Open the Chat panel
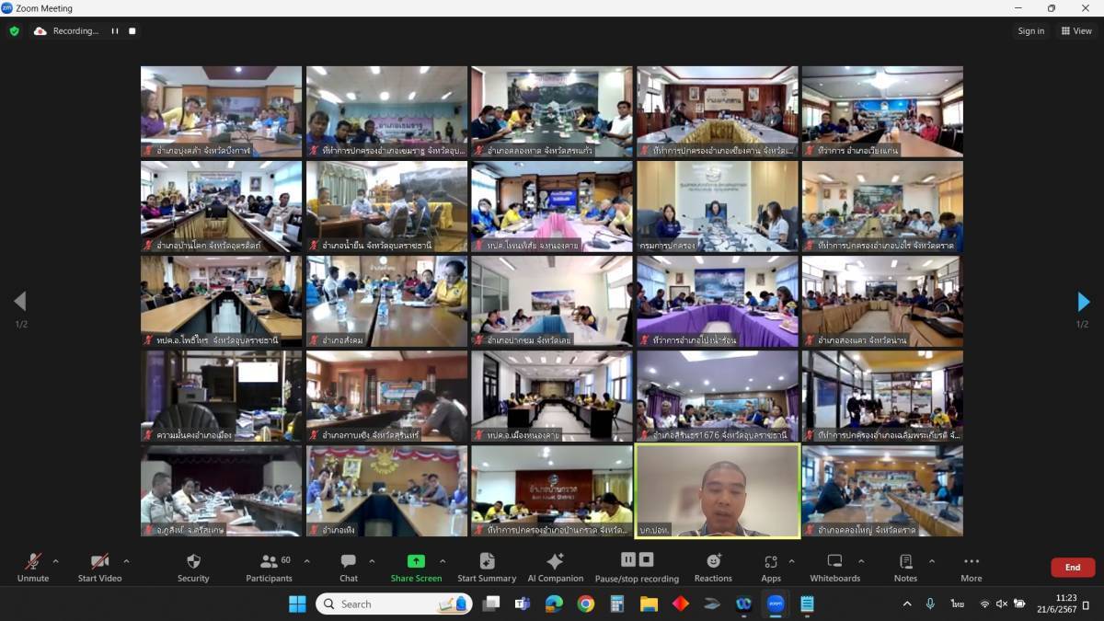1104x621 pixels. 348,567
